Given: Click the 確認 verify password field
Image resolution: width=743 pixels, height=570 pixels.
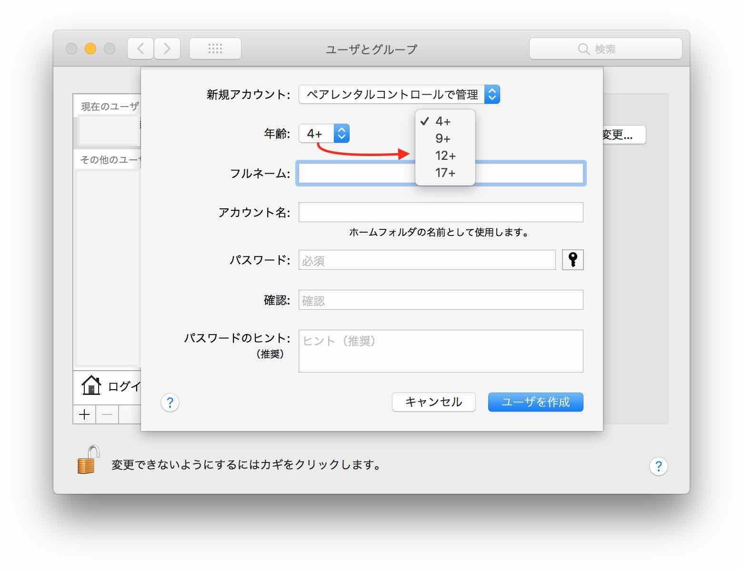Looking at the screenshot, I should [x=441, y=300].
